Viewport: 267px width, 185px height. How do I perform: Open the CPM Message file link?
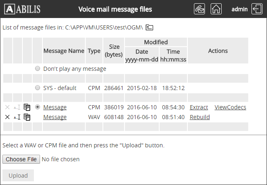tap(55, 107)
